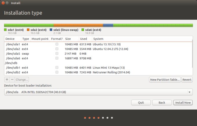Toggle Format checkbox for /dev/sda6
Viewport: 197px width, 126px height.
[57, 58]
